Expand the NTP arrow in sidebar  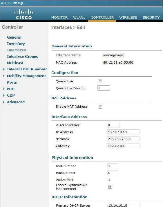[x=4, y=89]
